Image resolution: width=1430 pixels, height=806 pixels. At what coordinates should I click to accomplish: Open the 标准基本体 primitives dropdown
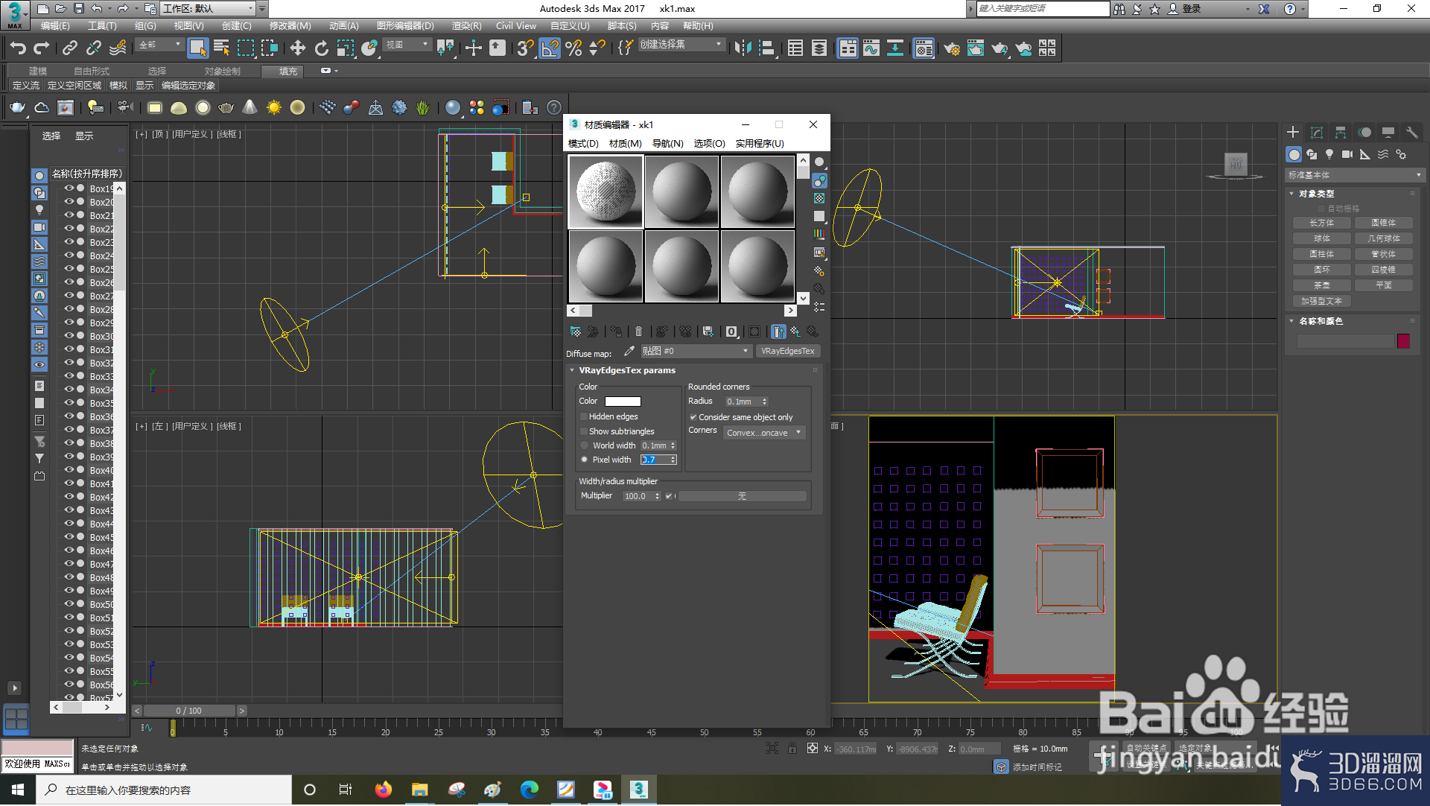(1355, 175)
